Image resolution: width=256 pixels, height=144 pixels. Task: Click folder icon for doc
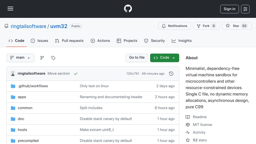point(13,119)
